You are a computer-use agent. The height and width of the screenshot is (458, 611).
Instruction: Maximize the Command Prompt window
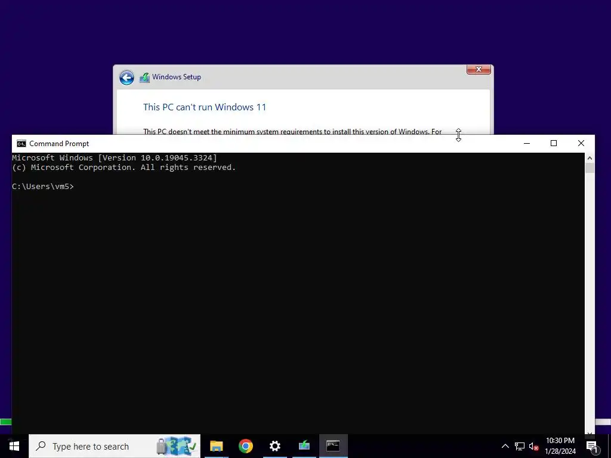click(554, 143)
